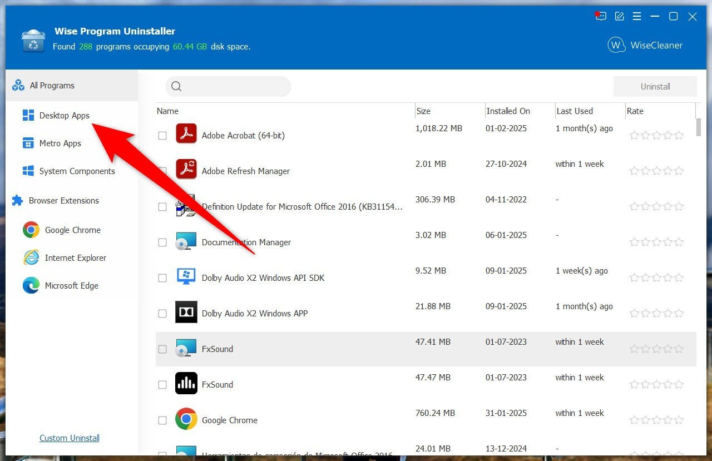
Task: Open the Custom Uninstall link
Action: point(69,438)
